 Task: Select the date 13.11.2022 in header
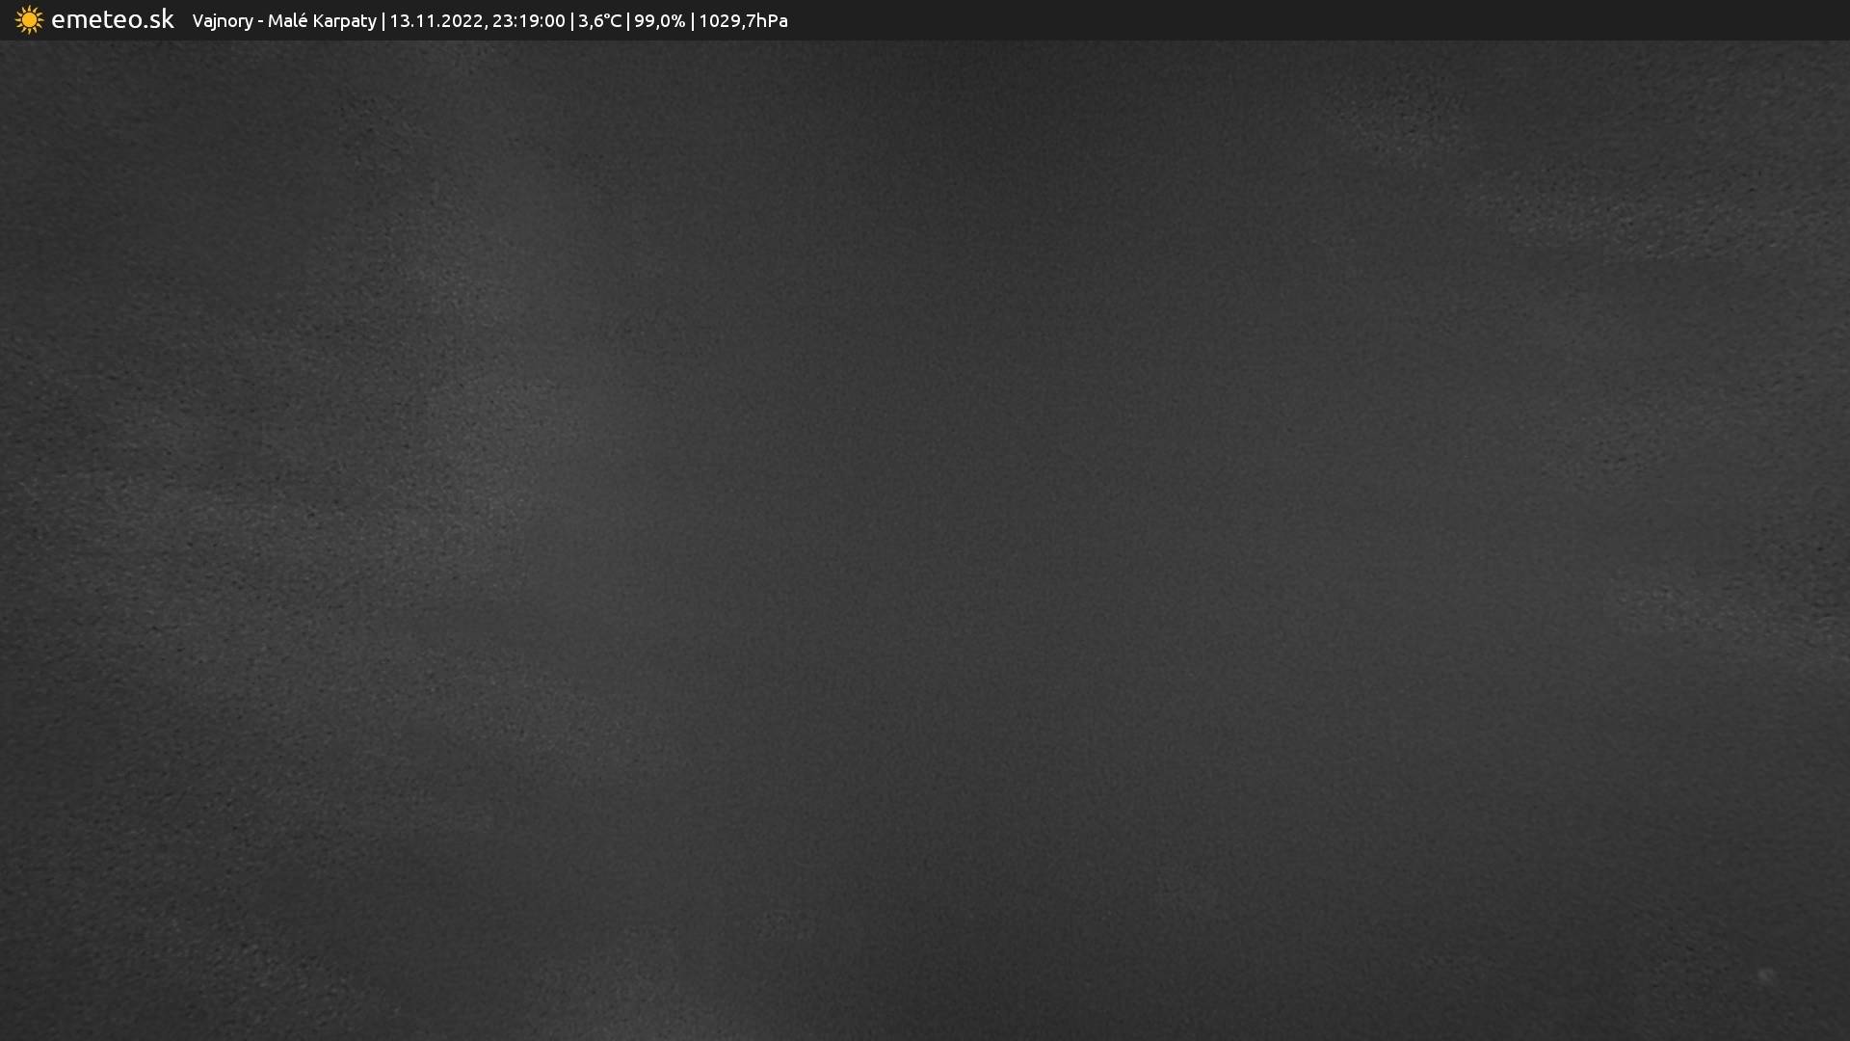[x=436, y=21]
